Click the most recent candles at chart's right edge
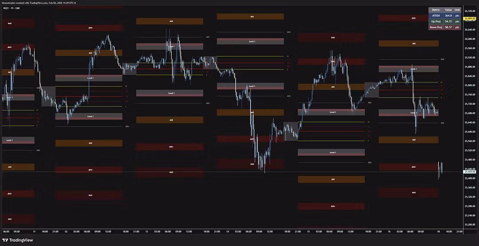This screenshot has width=479, height=246. (x=440, y=170)
